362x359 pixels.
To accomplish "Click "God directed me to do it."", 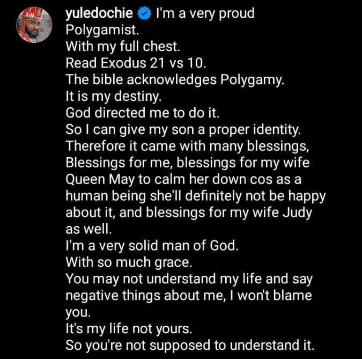I will point(143,113).
